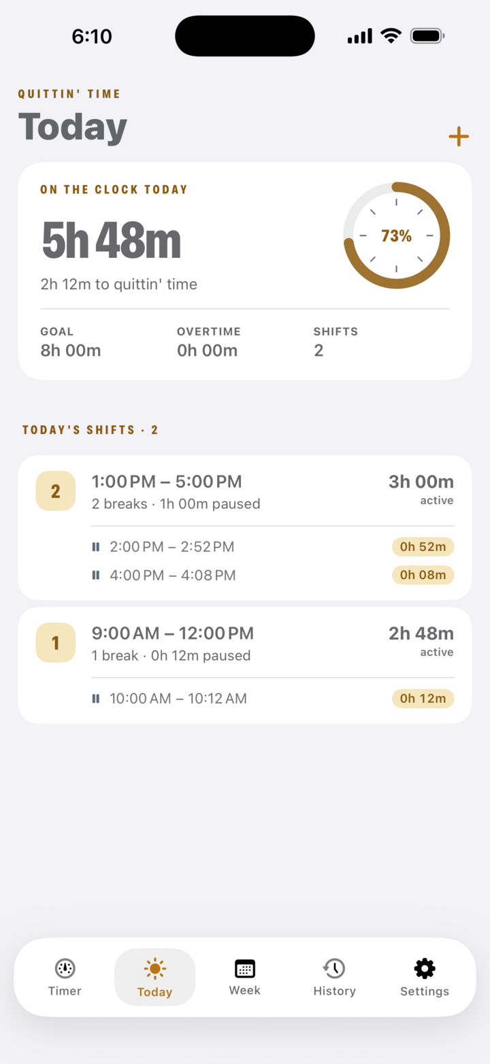This screenshot has height=1064, width=490.
Task: Open the Week calendar icon
Action: point(244,968)
